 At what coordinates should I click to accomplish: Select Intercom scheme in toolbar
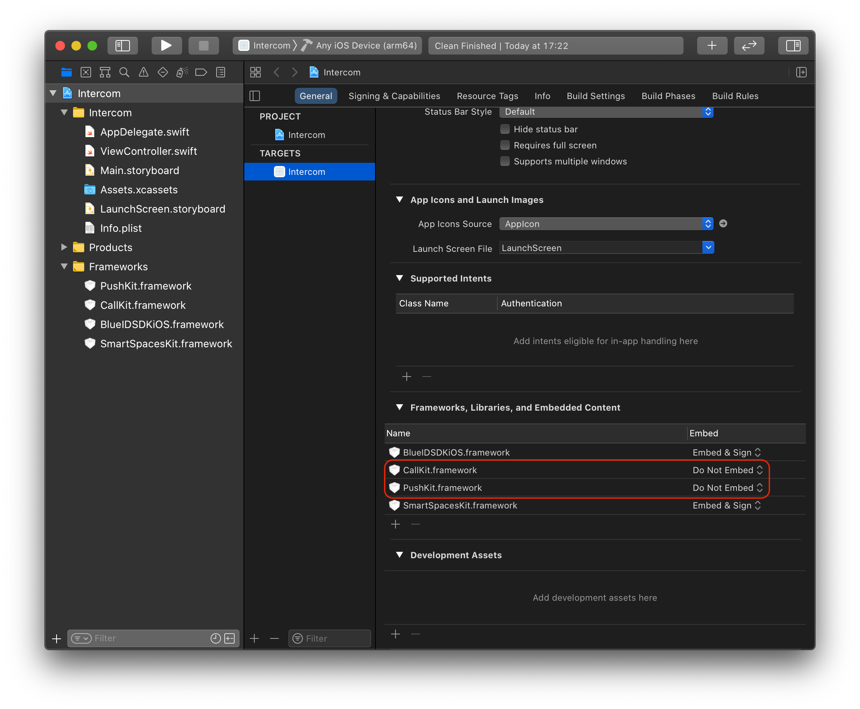[264, 45]
